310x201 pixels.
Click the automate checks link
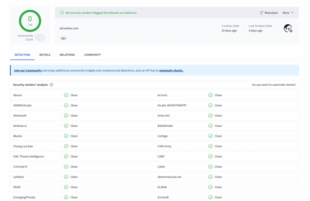tap(171, 70)
